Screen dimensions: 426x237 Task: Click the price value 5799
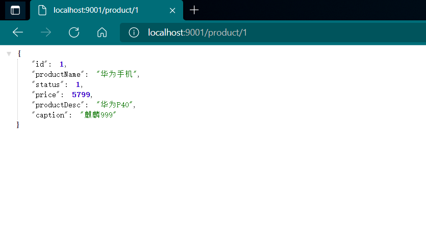point(81,95)
